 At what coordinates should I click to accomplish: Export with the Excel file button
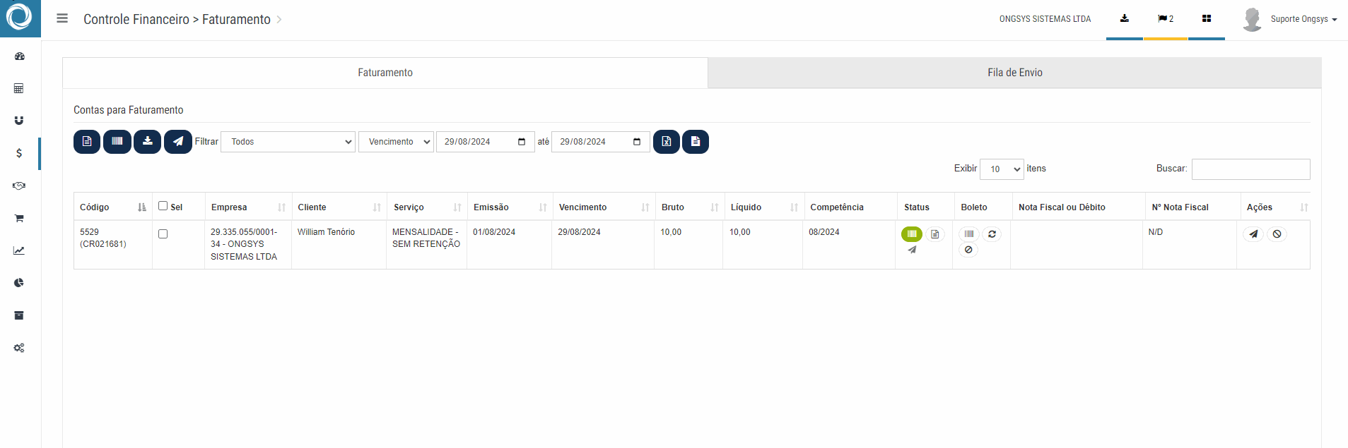pyautogui.click(x=667, y=142)
